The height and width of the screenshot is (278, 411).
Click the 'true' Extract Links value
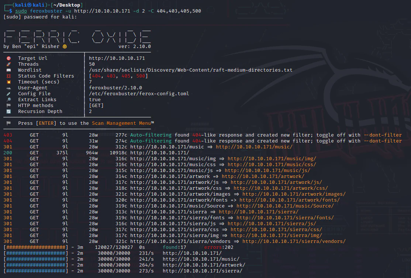(94, 100)
